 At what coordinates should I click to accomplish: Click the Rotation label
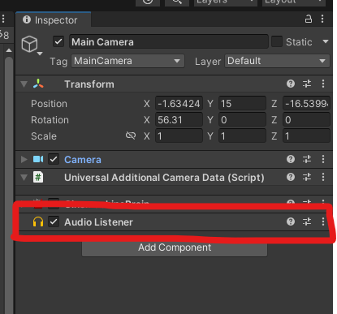(x=50, y=120)
